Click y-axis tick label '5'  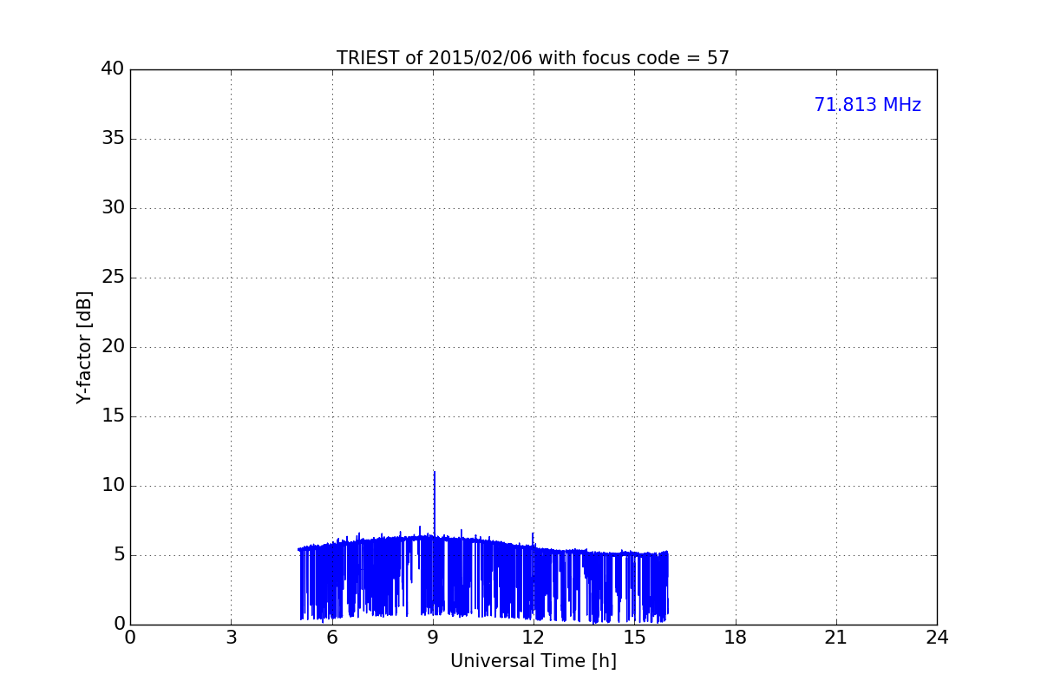[119, 555]
